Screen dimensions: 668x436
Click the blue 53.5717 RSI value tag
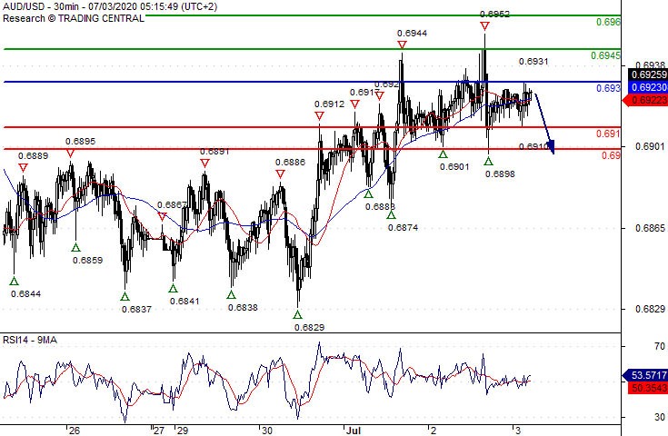point(645,375)
